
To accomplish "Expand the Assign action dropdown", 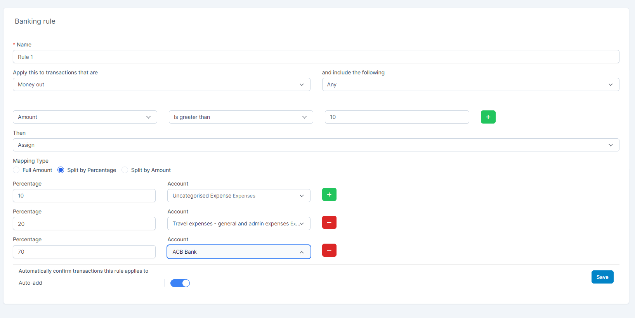I will coord(316,145).
